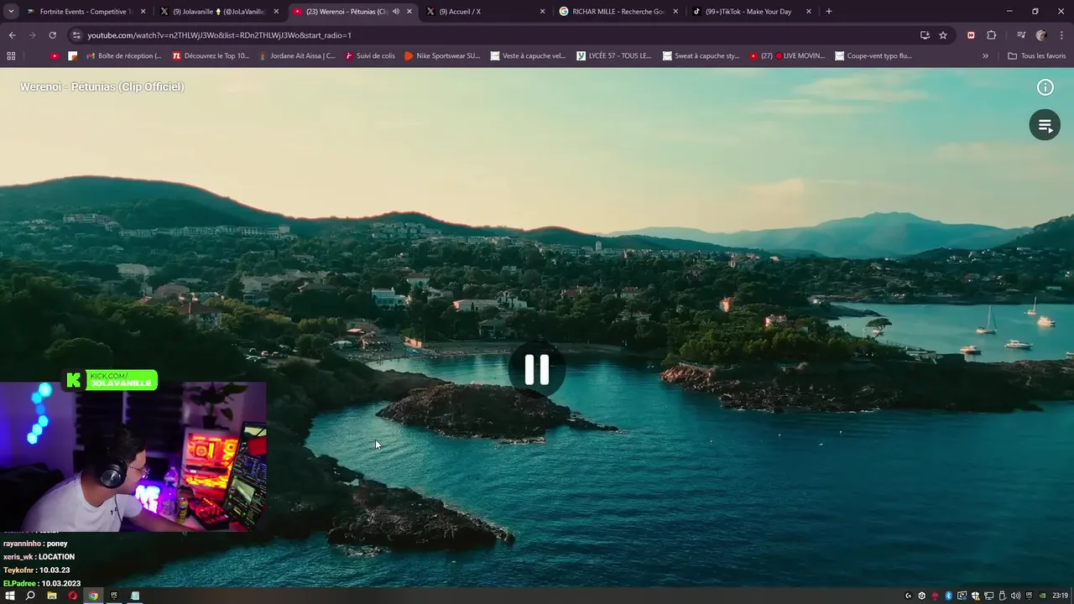
Task: Open the Suivi de colis bookmark
Action: [369, 56]
